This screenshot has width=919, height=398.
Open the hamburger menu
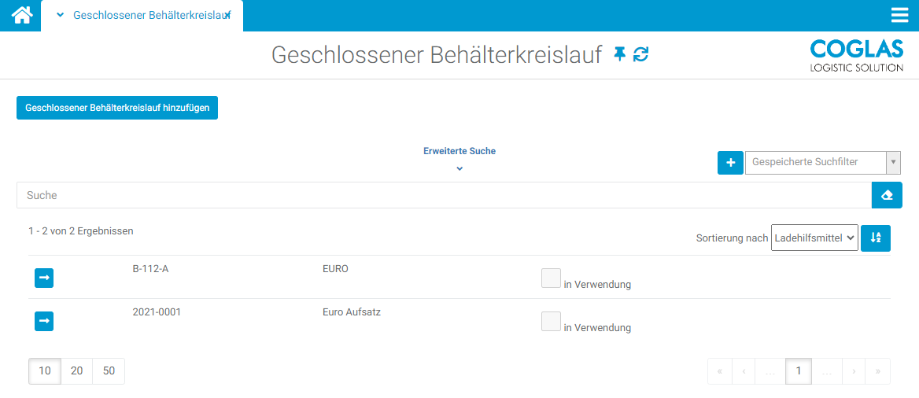pos(899,16)
